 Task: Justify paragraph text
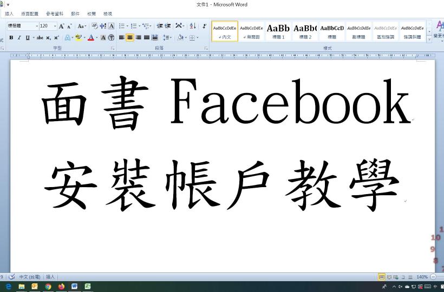[146, 38]
